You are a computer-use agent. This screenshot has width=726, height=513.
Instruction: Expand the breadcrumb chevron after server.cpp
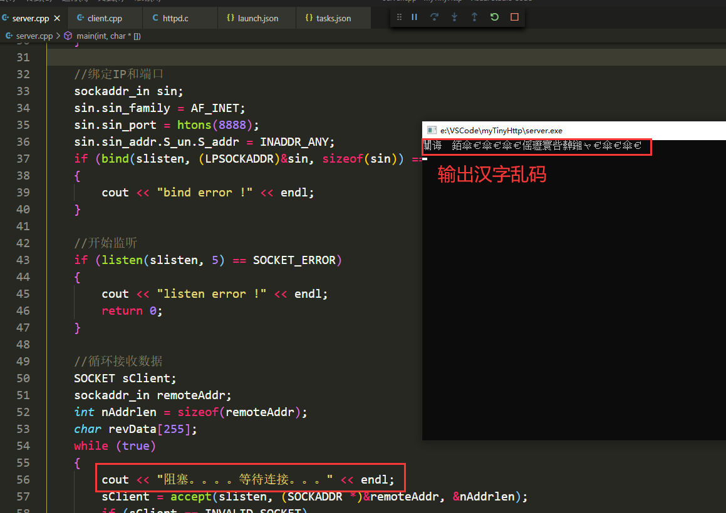58,36
